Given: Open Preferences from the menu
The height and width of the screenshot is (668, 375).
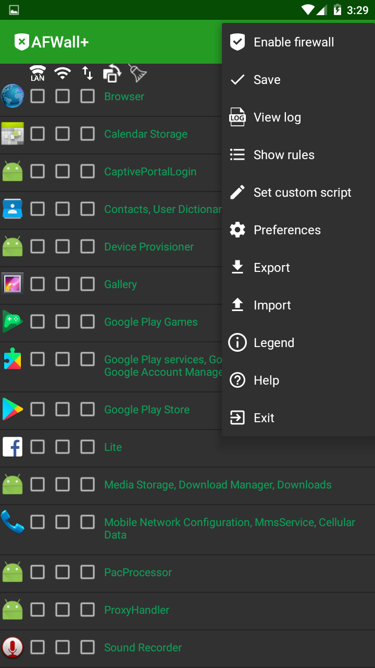Looking at the screenshot, I should pyautogui.click(x=287, y=230).
